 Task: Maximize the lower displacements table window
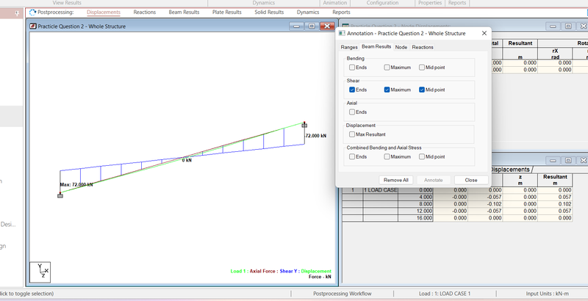tap(568, 160)
